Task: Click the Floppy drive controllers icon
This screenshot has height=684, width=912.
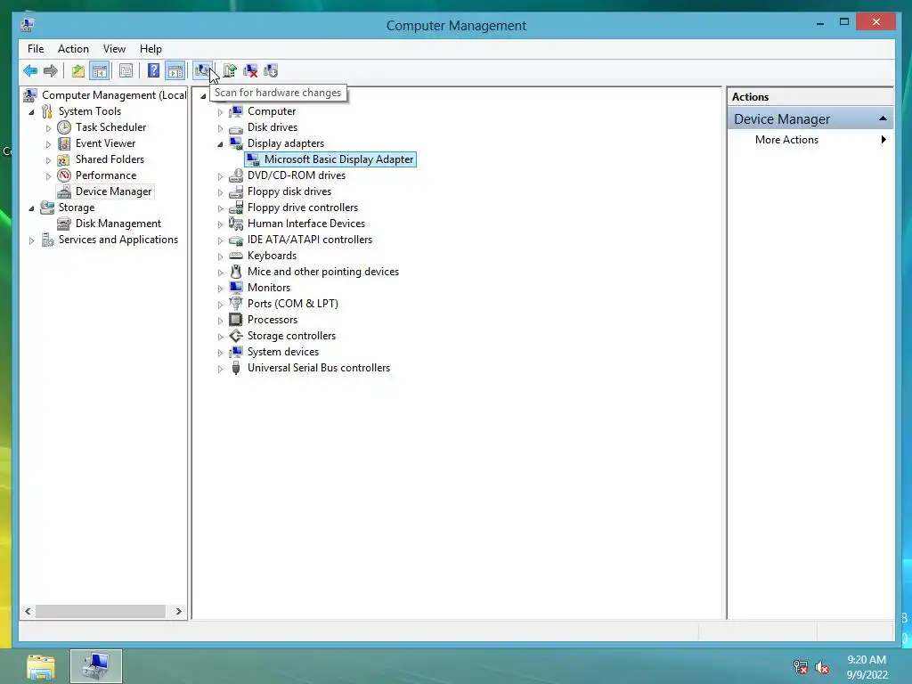Action: coord(235,207)
